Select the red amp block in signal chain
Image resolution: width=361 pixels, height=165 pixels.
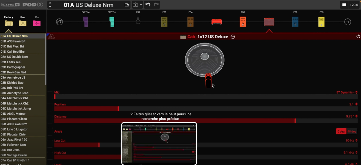pyautogui.click(x=216, y=22)
